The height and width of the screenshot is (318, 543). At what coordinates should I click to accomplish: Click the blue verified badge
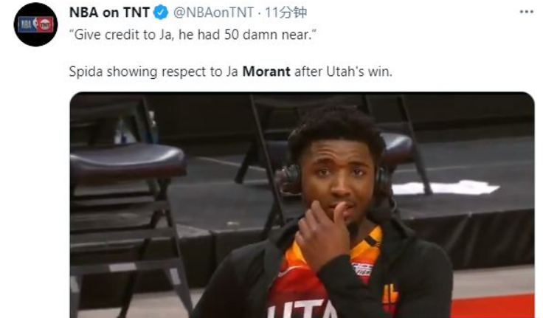tap(161, 13)
